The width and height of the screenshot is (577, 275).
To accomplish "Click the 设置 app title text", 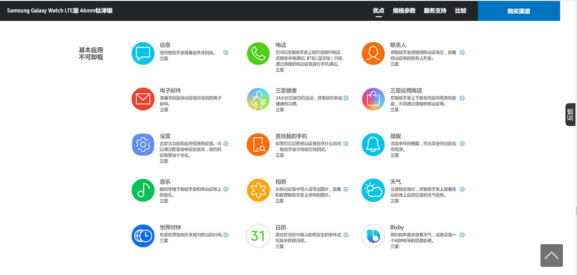I will pos(165,136).
